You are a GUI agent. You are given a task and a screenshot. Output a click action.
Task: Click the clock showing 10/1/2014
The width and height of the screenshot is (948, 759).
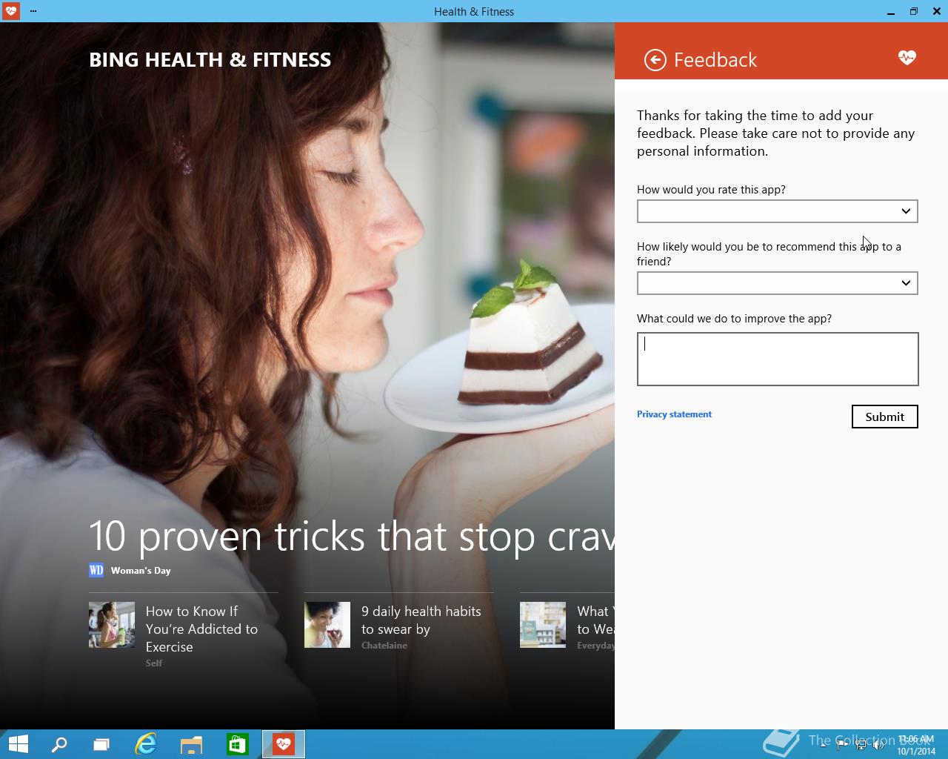point(916,745)
